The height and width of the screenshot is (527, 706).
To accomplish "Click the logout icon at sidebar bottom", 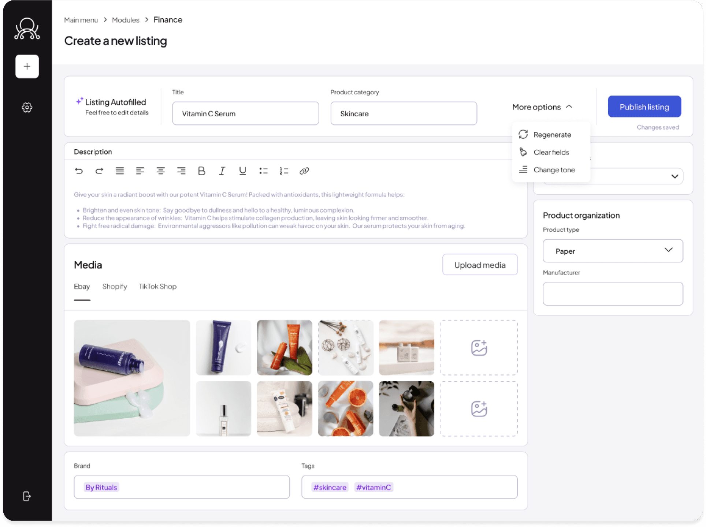I will pos(27,496).
